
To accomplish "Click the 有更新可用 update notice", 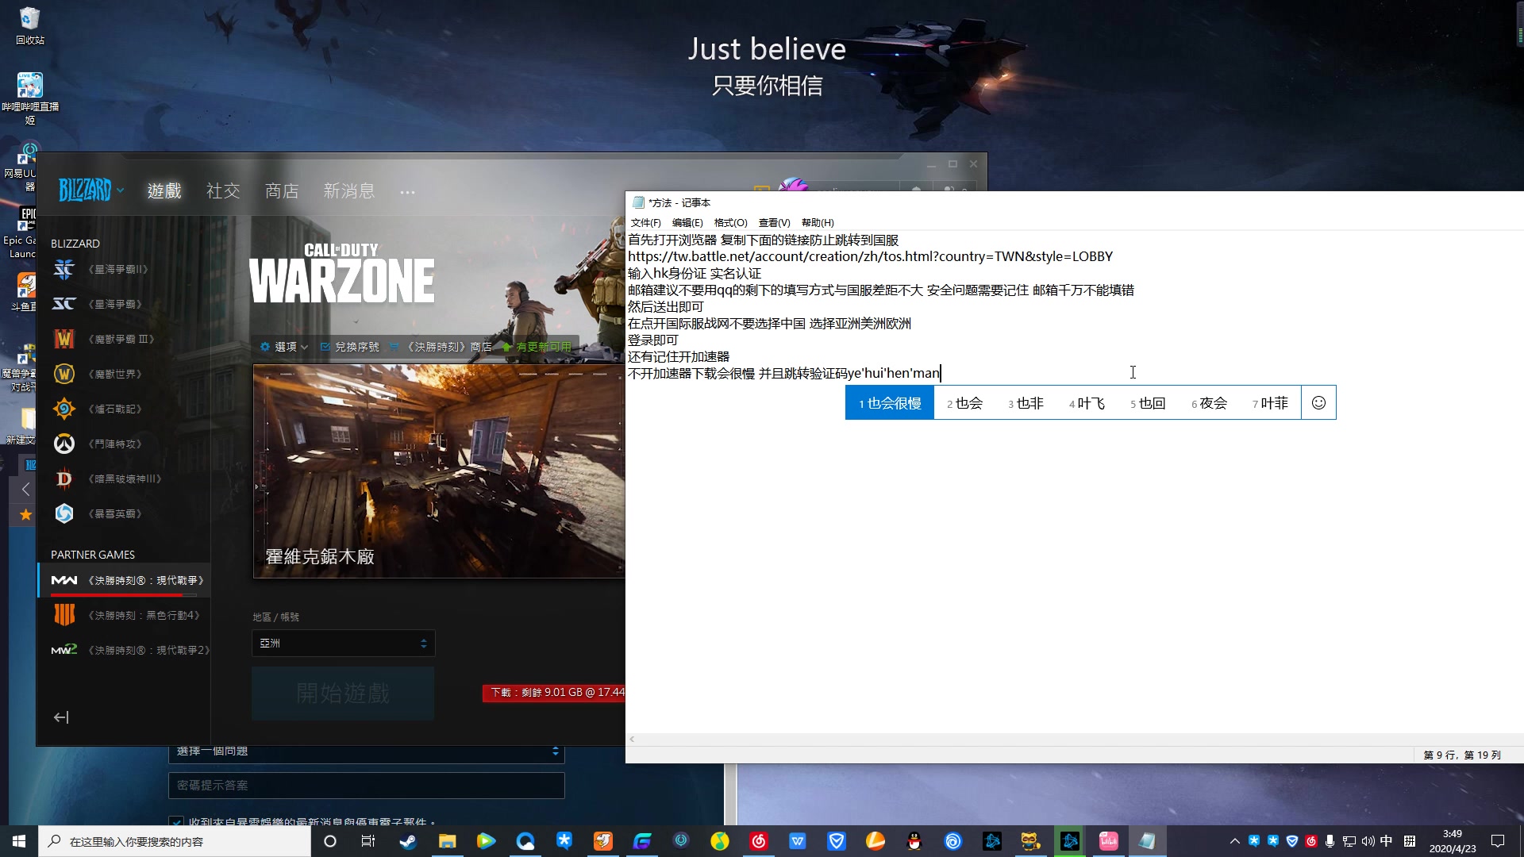I will pos(537,347).
